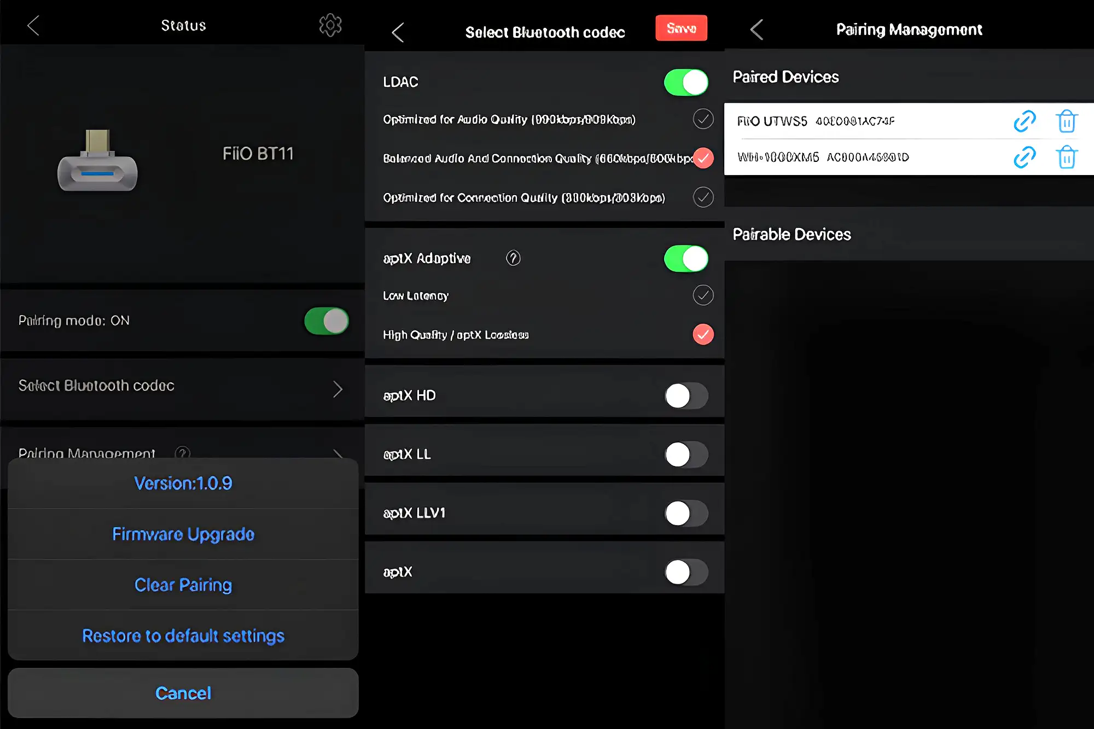Enable the aptX HD switch

686,395
